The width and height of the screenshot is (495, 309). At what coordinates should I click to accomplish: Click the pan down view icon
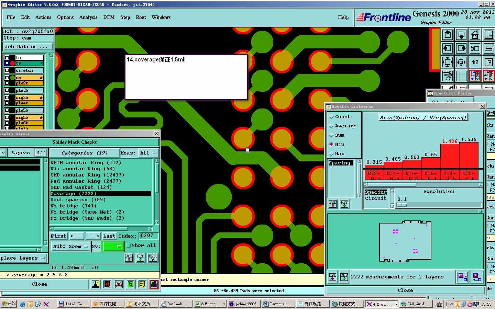461,35
